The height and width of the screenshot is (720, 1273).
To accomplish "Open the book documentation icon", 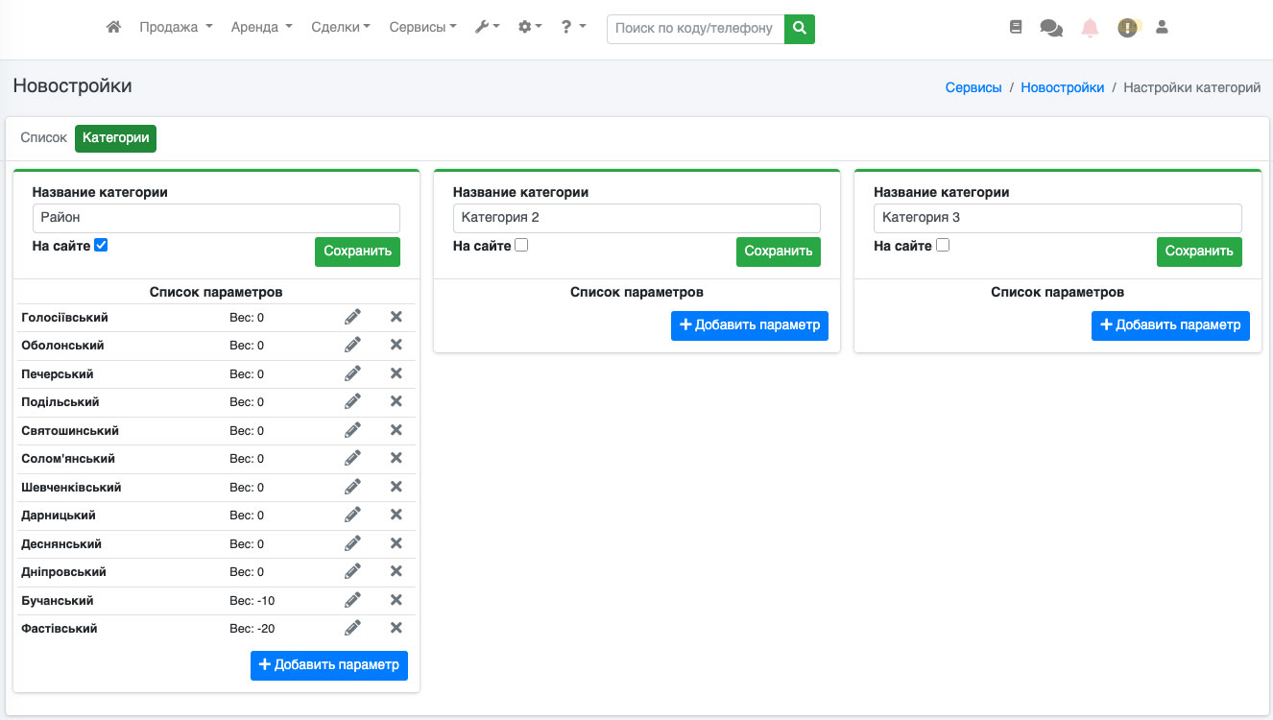I will pos(1016,28).
